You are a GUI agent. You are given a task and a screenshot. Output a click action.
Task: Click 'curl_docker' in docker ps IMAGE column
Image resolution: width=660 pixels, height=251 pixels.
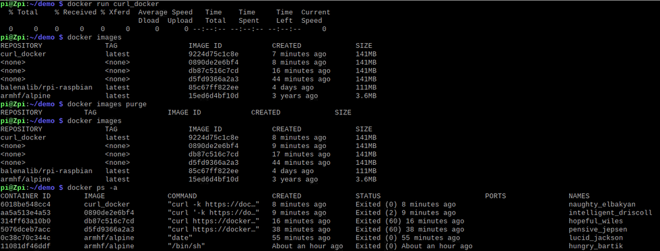107,205
